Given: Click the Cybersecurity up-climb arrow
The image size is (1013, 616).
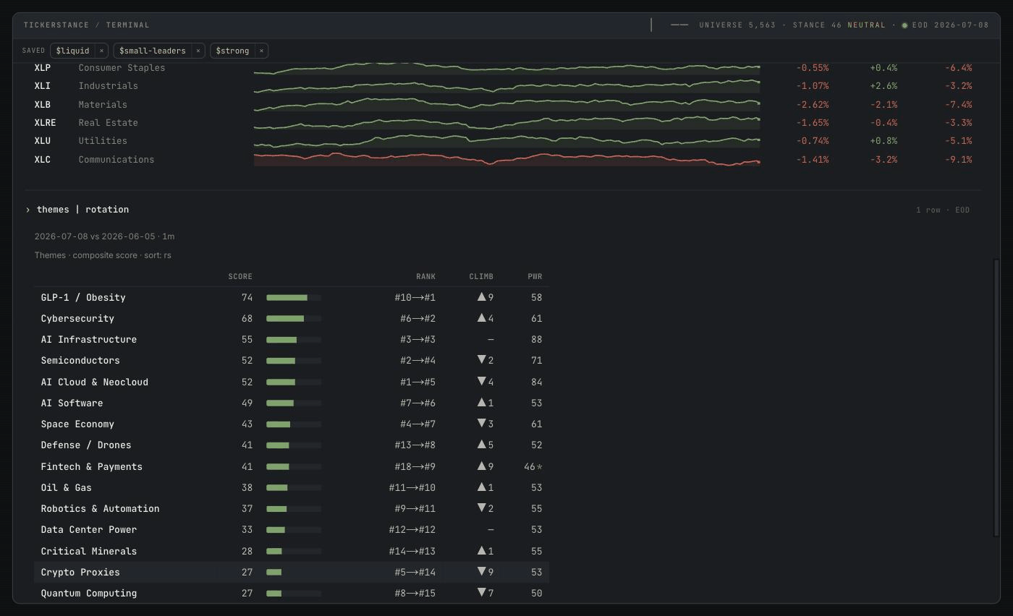Looking at the screenshot, I should 481,318.
